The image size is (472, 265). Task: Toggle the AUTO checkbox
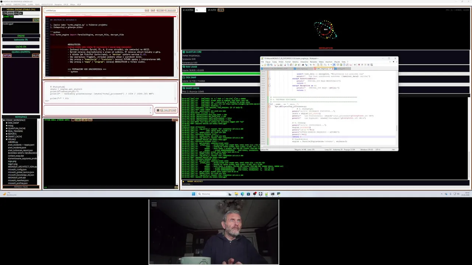point(209,10)
